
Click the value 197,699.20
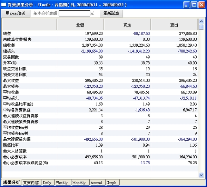tap(94, 33)
